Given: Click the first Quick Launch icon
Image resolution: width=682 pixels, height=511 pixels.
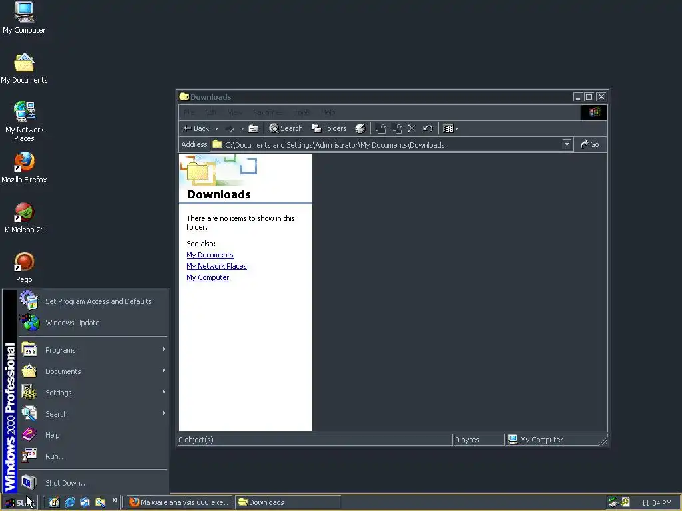Looking at the screenshot, I should click(x=54, y=502).
